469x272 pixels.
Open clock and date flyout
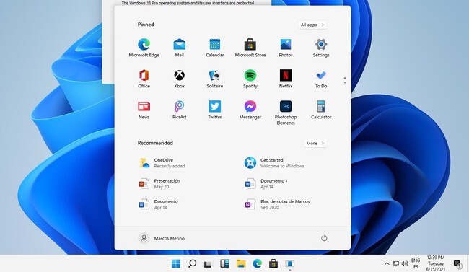pos(436,263)
